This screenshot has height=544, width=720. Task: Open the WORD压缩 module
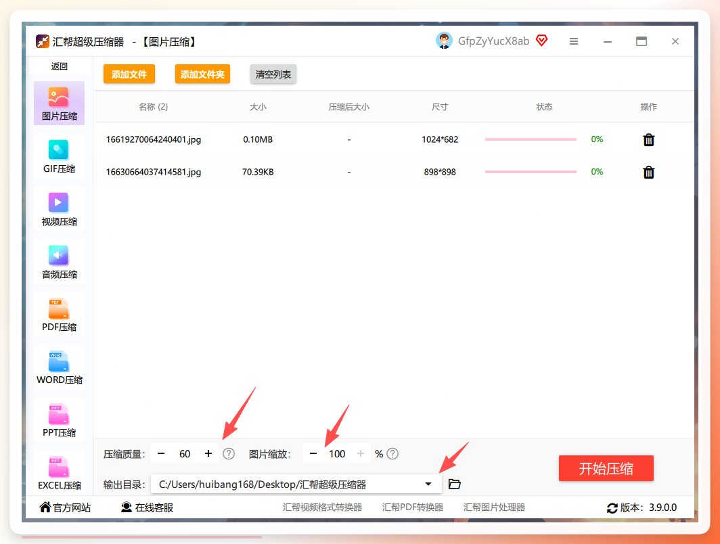click(59, 367)
